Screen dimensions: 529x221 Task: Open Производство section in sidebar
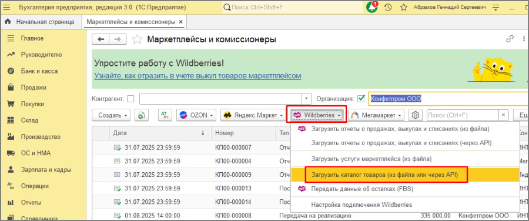[41, 137]
